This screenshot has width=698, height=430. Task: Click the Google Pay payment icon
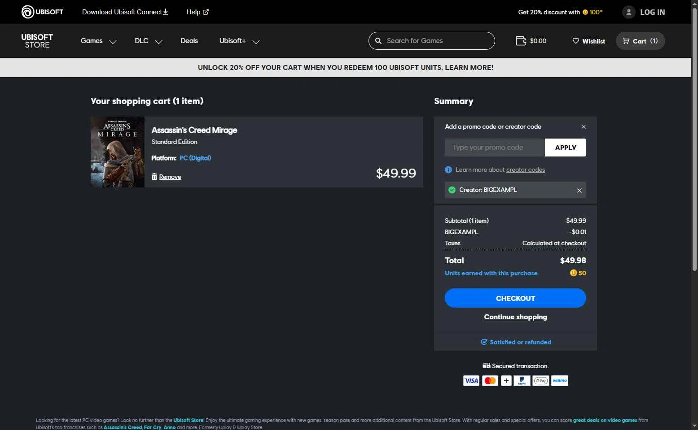tap(541, 381)
